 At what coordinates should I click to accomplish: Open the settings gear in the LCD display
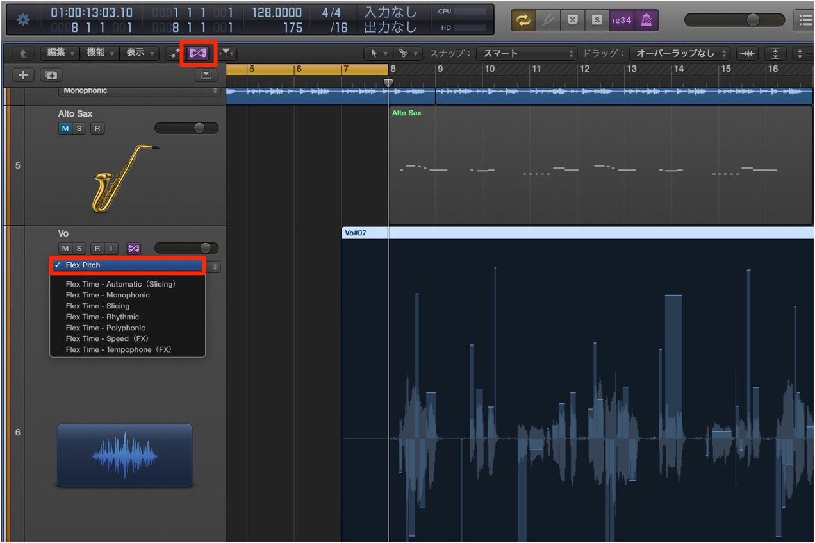click(x=23, y=20)
